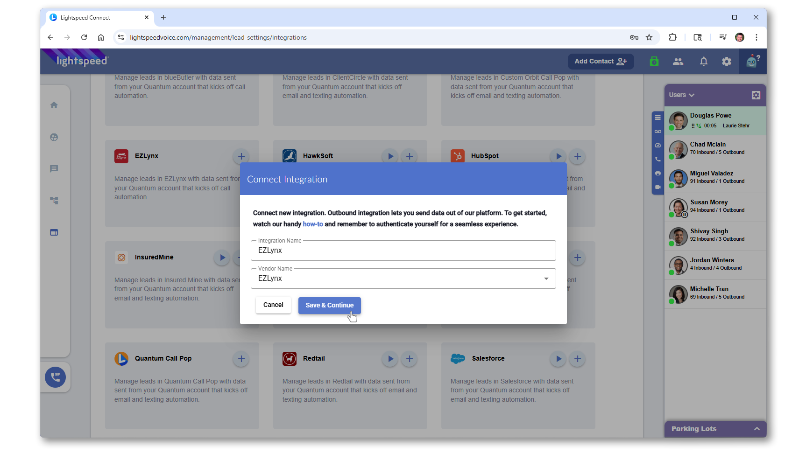The image size is (806, 453).
Task: Expand the Parking Lots panel
Action: click(715, 429)
